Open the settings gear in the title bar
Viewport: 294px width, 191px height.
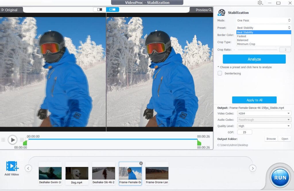pos(260,3)
